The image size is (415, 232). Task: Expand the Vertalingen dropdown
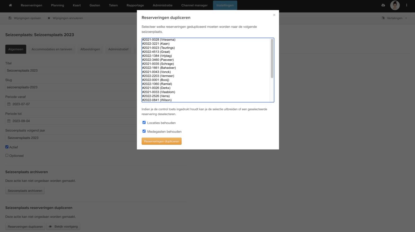tap(395, 18)
